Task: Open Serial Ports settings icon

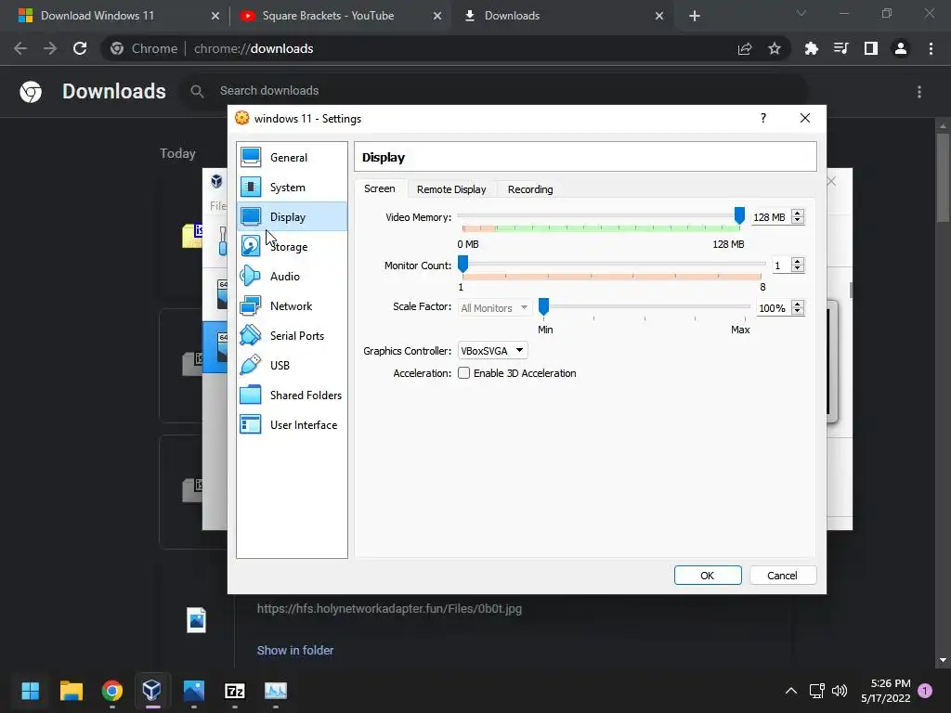Action: (x=251, y=335)
